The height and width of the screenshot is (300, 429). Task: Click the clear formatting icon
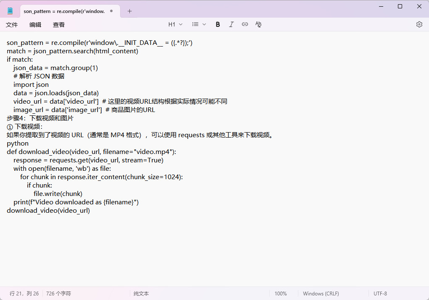(x=258, y=24)
